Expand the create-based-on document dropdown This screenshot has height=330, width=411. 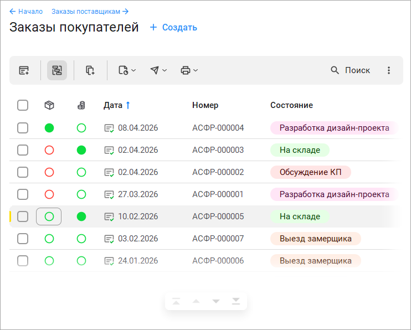coord(127,70)
